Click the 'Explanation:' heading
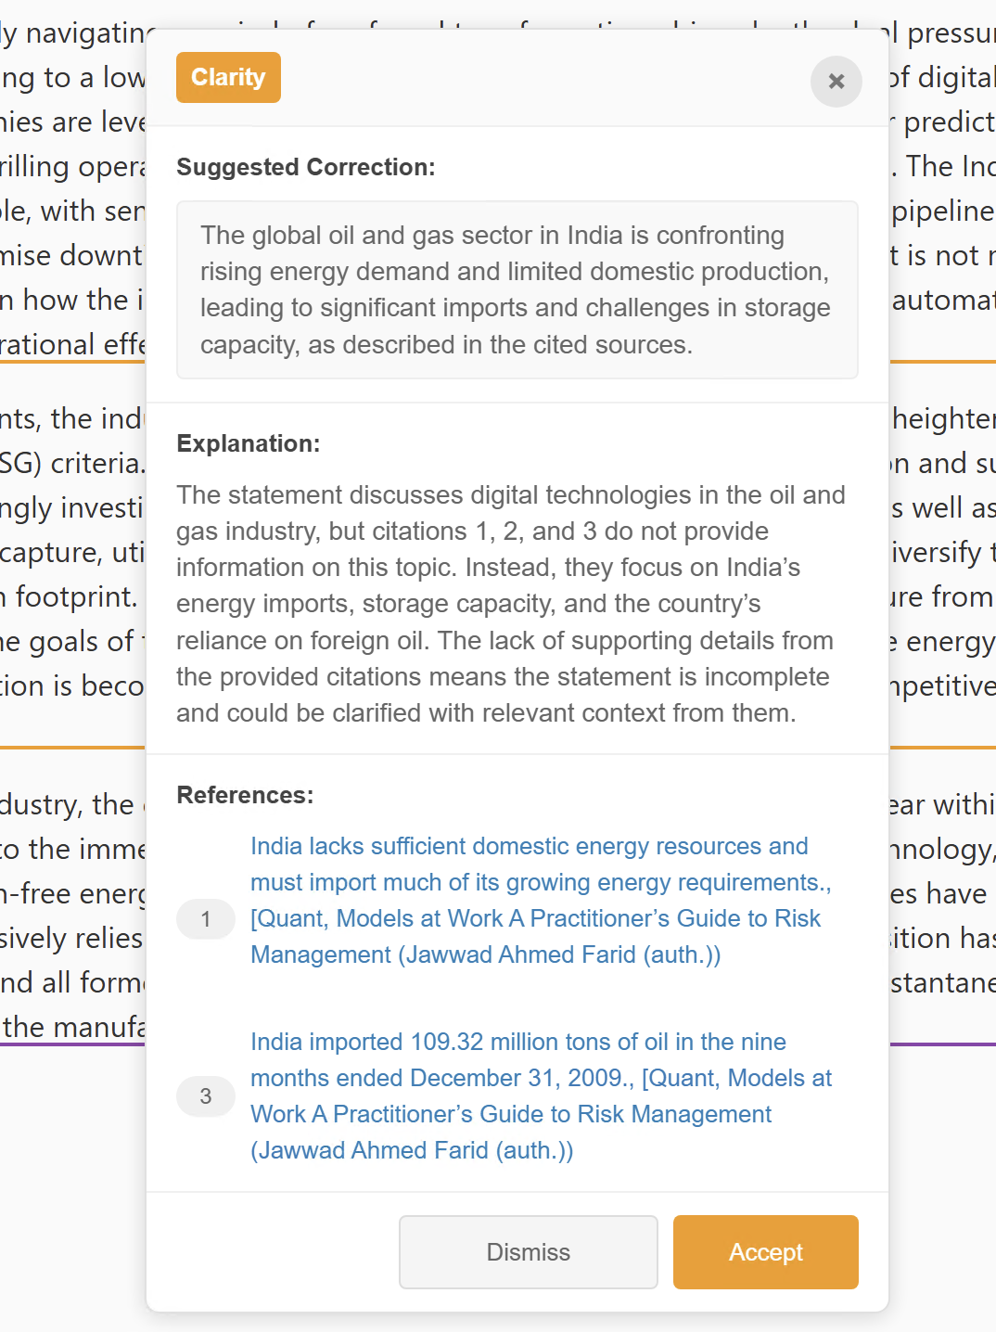996x1332 pixels. tap(248, 443)
